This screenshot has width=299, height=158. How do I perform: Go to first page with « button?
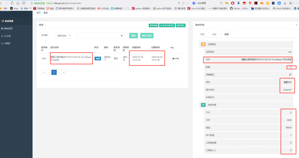pyautogui.click(x=44, y=73)
